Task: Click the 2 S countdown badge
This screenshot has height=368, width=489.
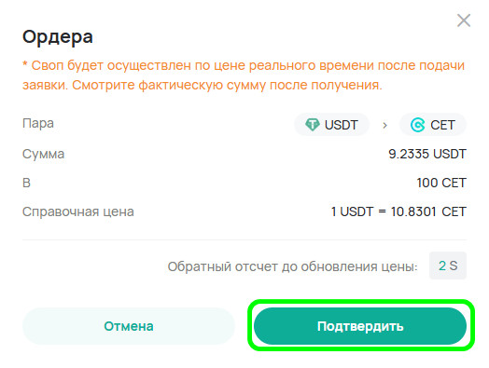Action: [x=448, y=266]
